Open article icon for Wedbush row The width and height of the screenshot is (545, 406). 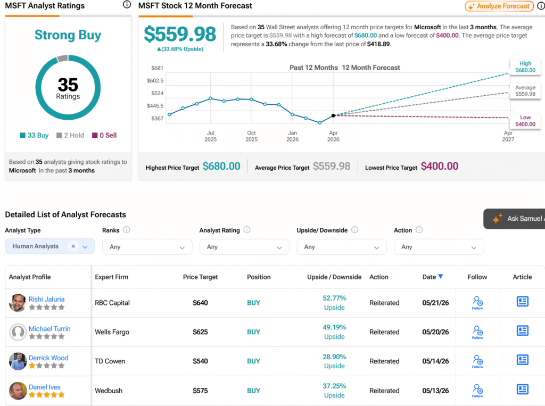click(x=522, y=390)
